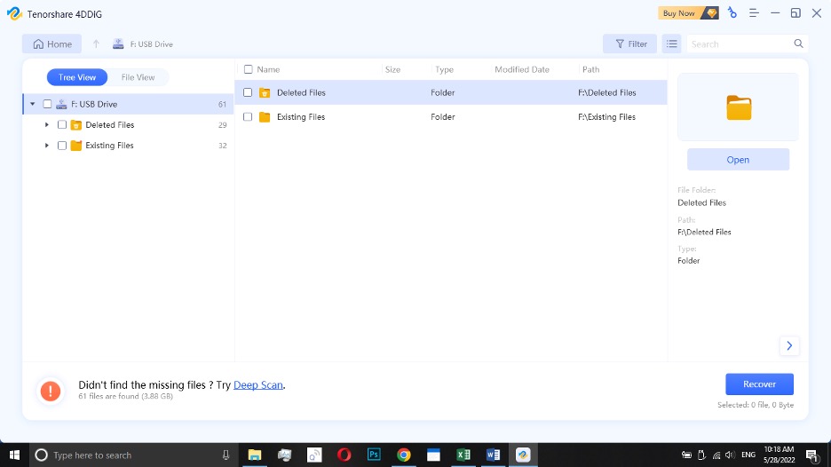Click the volume speaker tray icon
The height and width of the screenshot is (467, 831).
tap(730, 455)
